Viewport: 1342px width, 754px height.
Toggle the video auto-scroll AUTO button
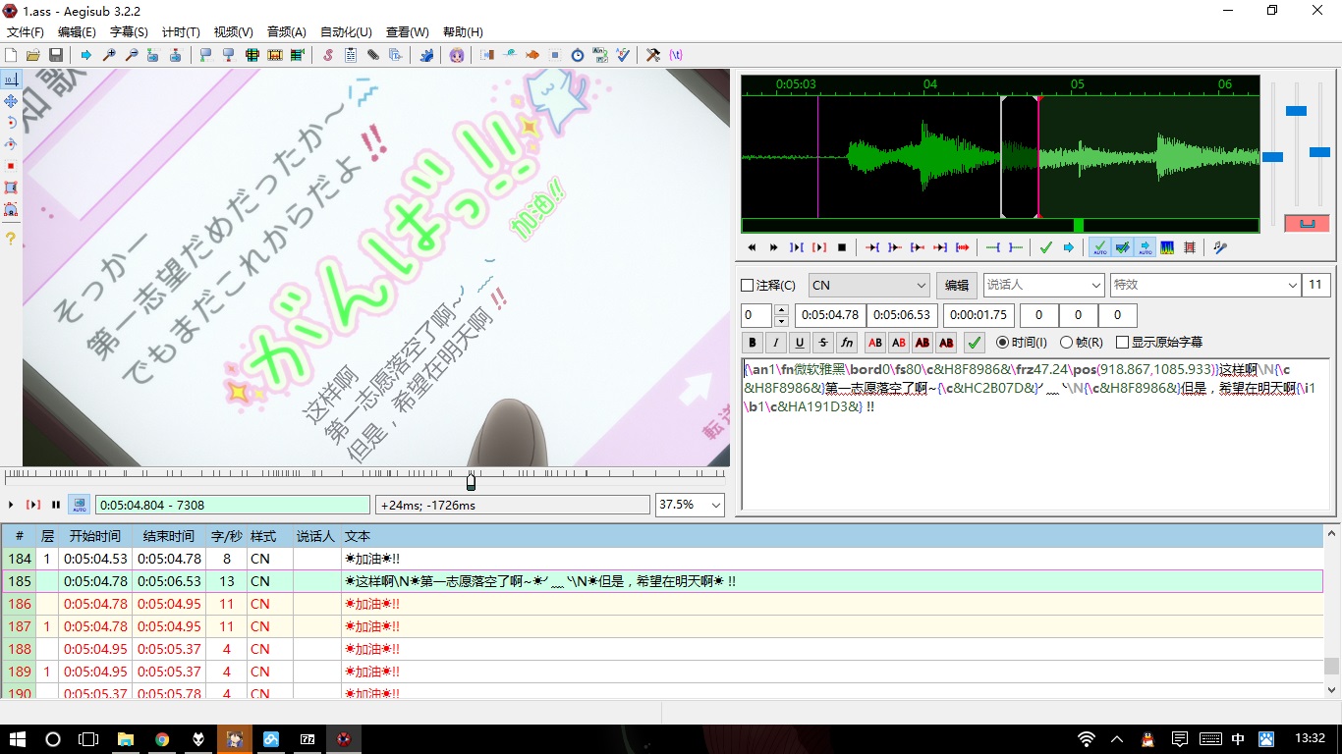coord(79,505)
